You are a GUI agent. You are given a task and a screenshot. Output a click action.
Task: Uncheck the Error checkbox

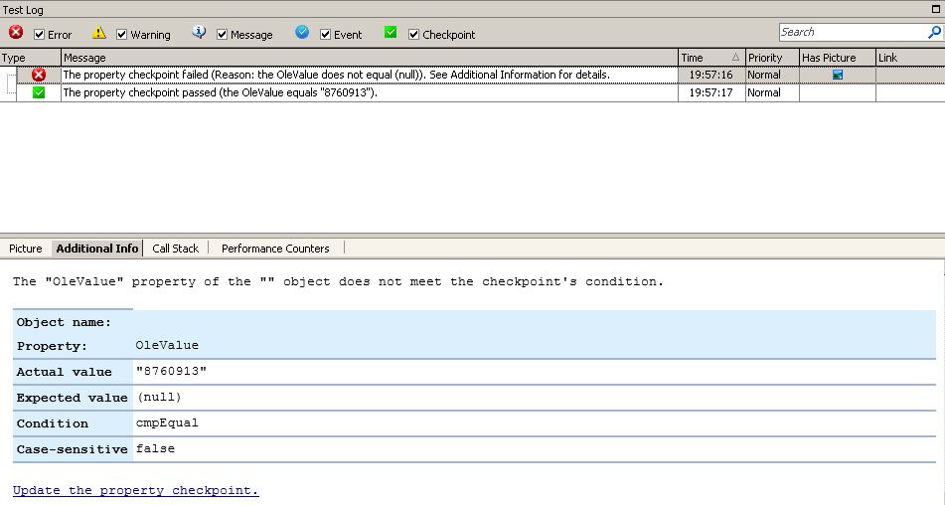(x=40, y=35)
